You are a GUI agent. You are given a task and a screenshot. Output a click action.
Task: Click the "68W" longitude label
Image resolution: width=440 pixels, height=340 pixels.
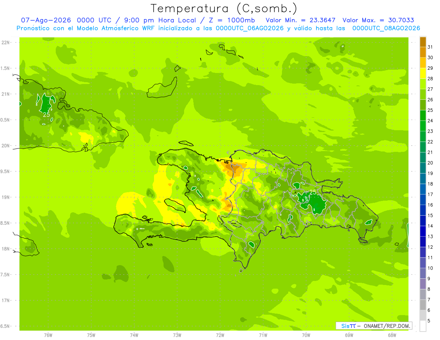(392, 335)
